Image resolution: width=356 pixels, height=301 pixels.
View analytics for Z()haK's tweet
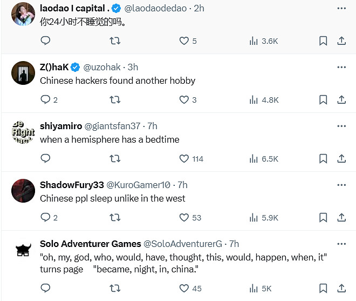tap(264, 99)
